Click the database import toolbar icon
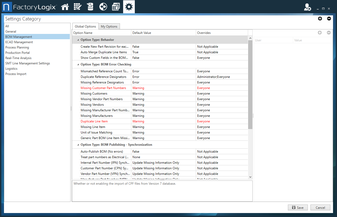The height and width of the screenshot is (217, 337). (x=90, y=7)
